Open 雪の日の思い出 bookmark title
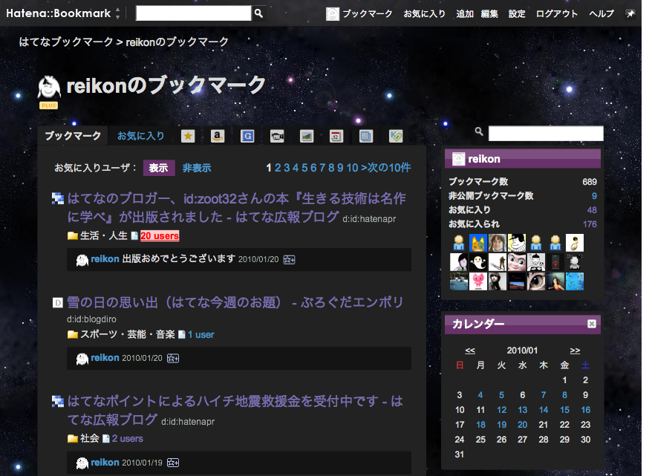This screenshot has width=652, height=476. [x=235, y=302]
